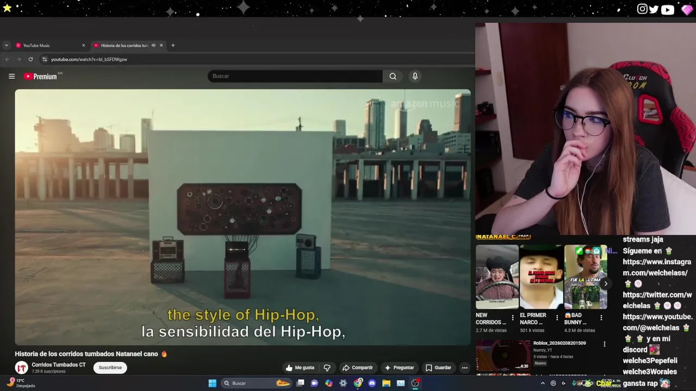Save the video with Guardar

click(x=438, y=368)
